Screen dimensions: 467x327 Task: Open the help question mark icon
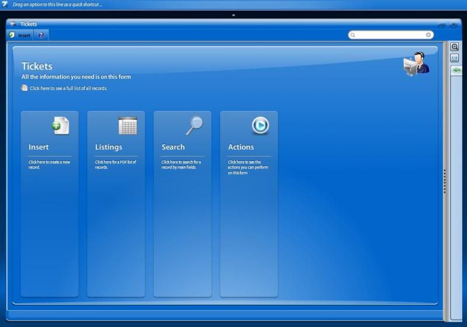coord(41,35)
